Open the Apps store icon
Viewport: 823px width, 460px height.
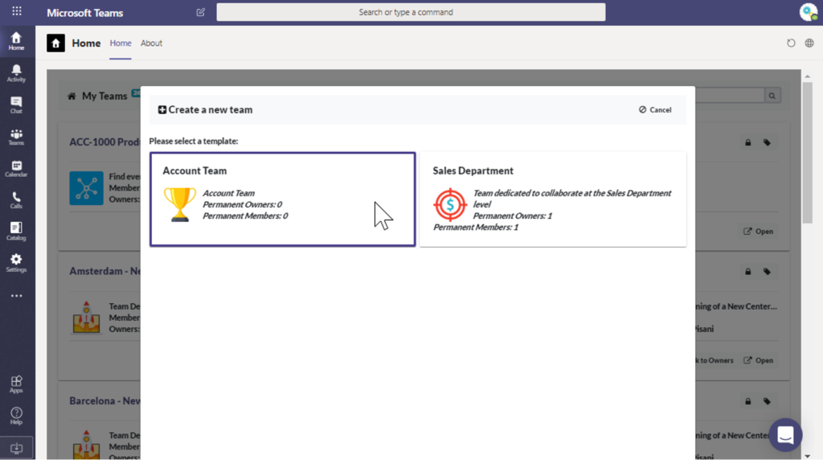pyautogui.click(x=16, y=384)
